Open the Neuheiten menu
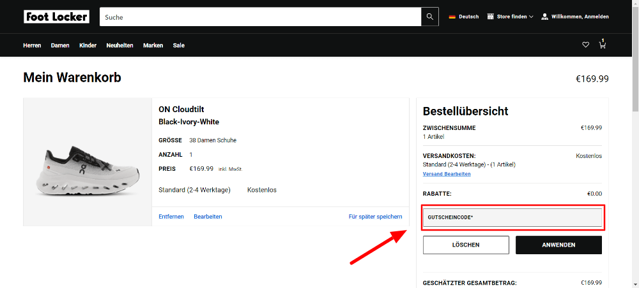The height and width of the screenshot is (288, 639). pos(120,45)
